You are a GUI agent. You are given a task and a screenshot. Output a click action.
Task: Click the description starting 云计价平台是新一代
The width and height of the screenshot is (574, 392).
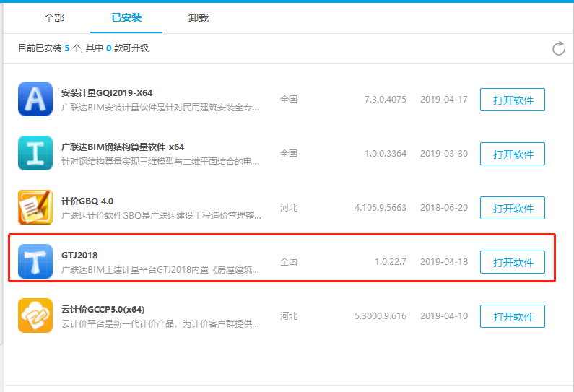[x=160, y=324]
